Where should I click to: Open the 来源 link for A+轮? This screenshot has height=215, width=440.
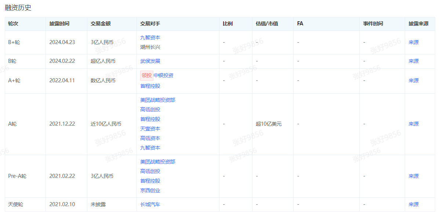point(414,80)
